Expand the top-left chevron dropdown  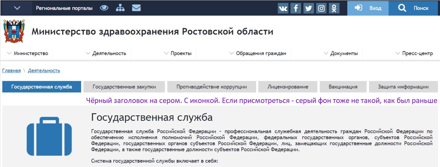[x=17, y=8]
